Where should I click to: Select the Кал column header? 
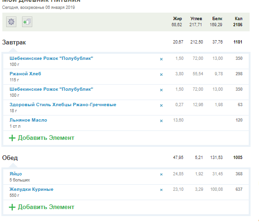click(x=238, y=19)
